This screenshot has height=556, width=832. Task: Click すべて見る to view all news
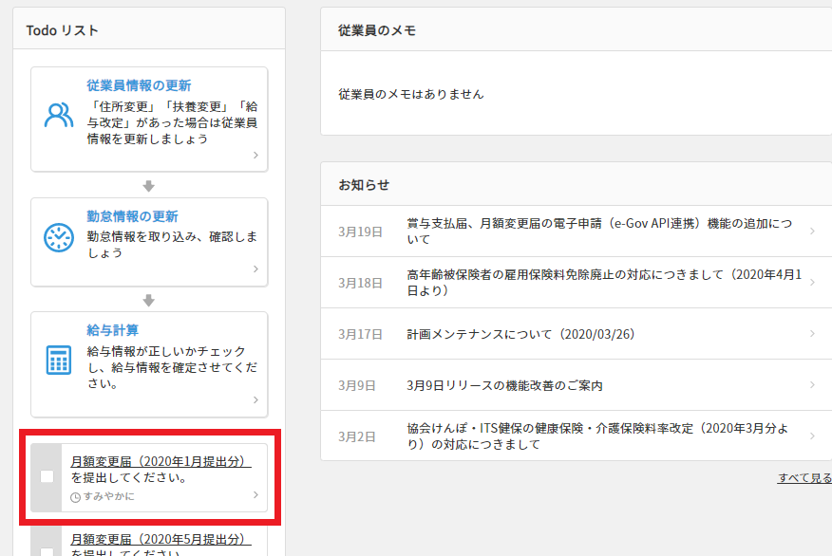(804, 477)
